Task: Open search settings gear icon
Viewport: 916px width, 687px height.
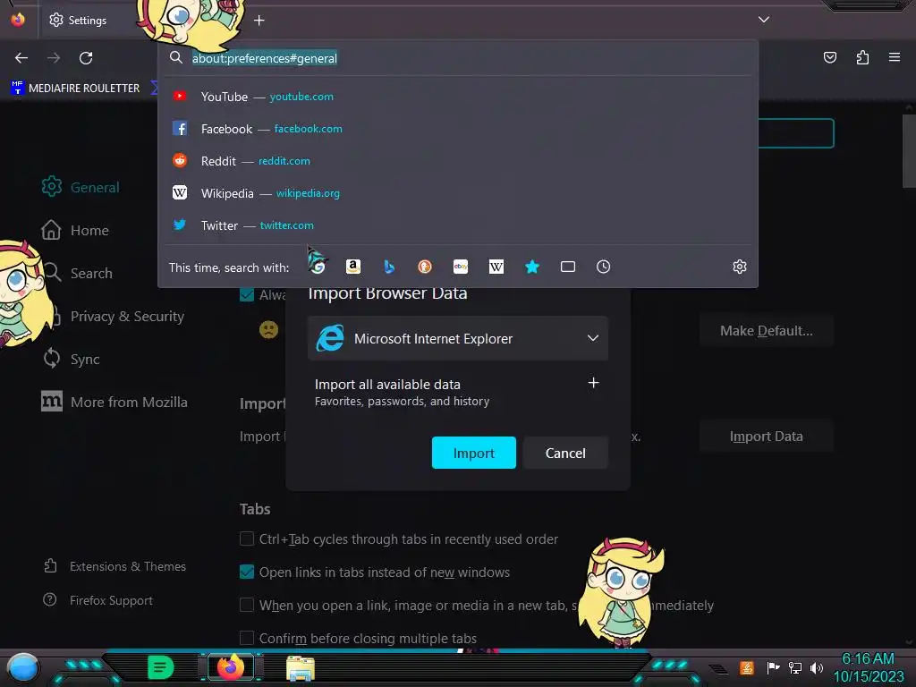Action: coord(740,267)
